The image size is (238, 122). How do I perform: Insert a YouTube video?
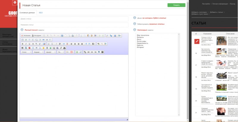[65, 48]
